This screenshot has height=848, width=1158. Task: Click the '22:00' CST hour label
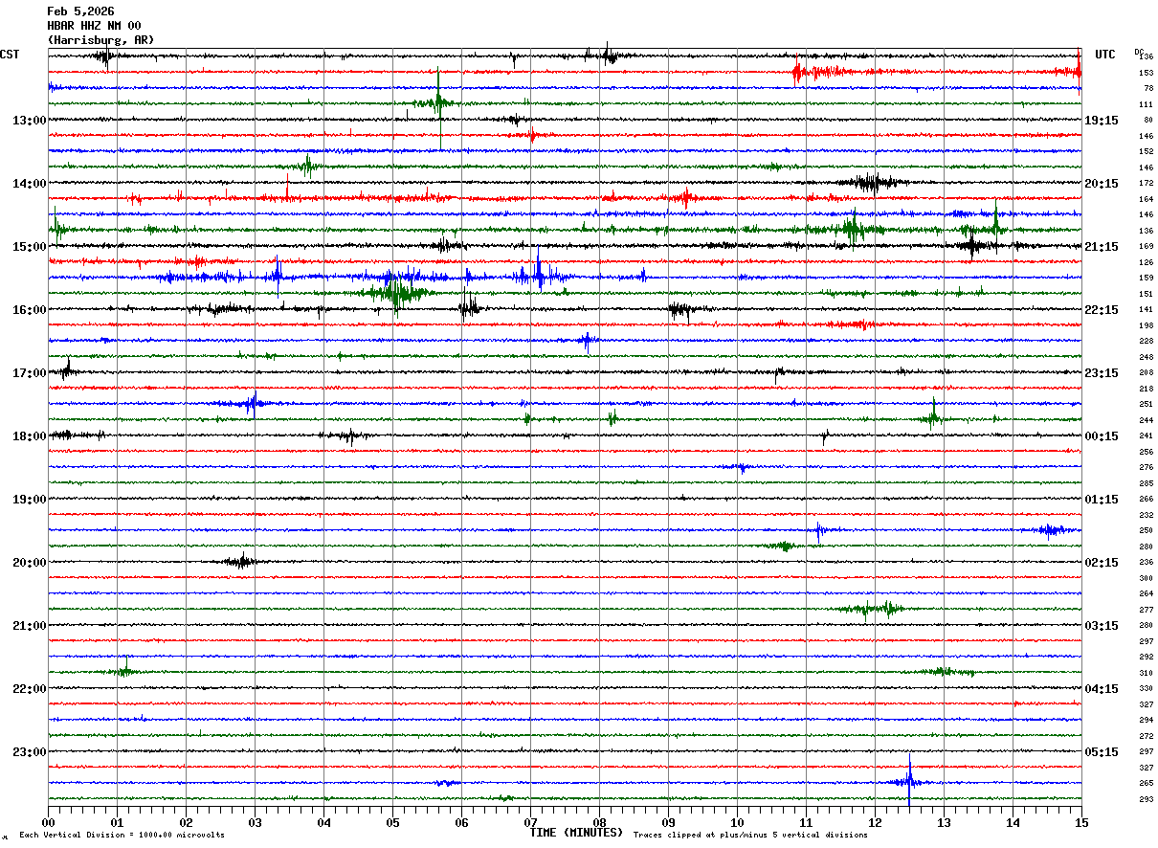click(x=29, y=689)
